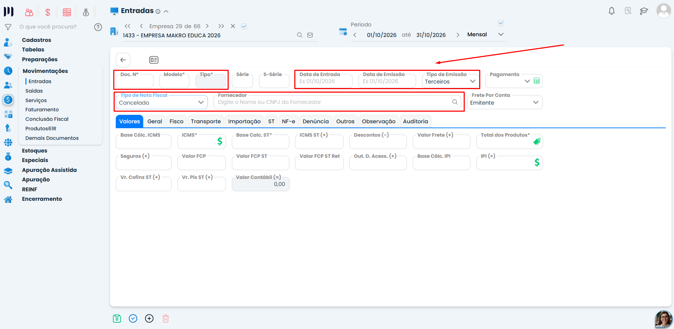674x329 pixels.
Task: Open the Tipo de Emissão dropdown
Action: tap(450, 81)
